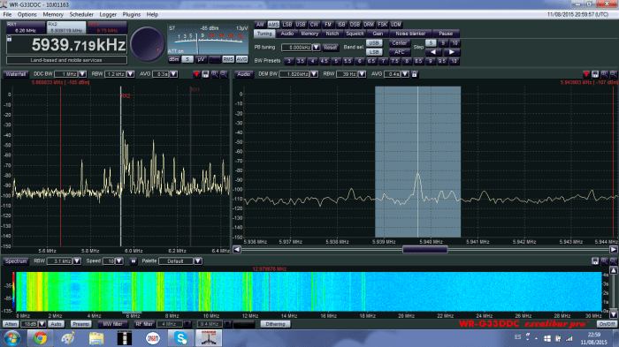Zoom in on the DDC spectrum panel
Image resolution: width=619 pixels, height=347 pixels.
point(214,74)
